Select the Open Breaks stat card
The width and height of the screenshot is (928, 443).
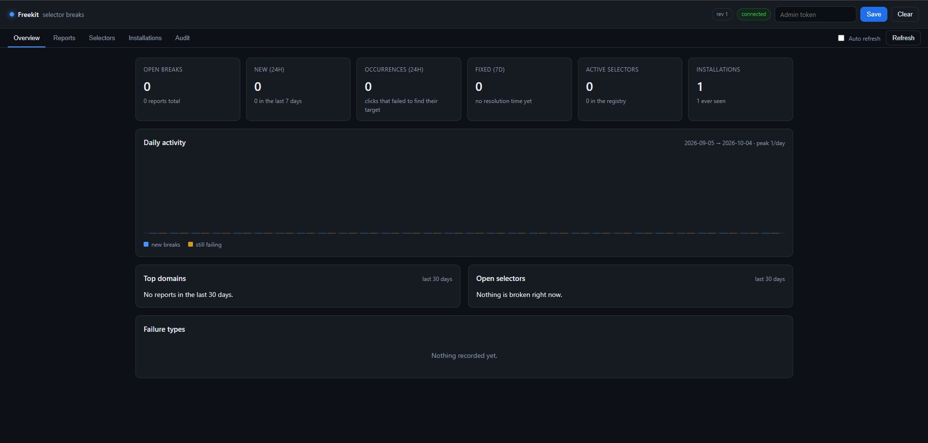(x=188, y=89)
